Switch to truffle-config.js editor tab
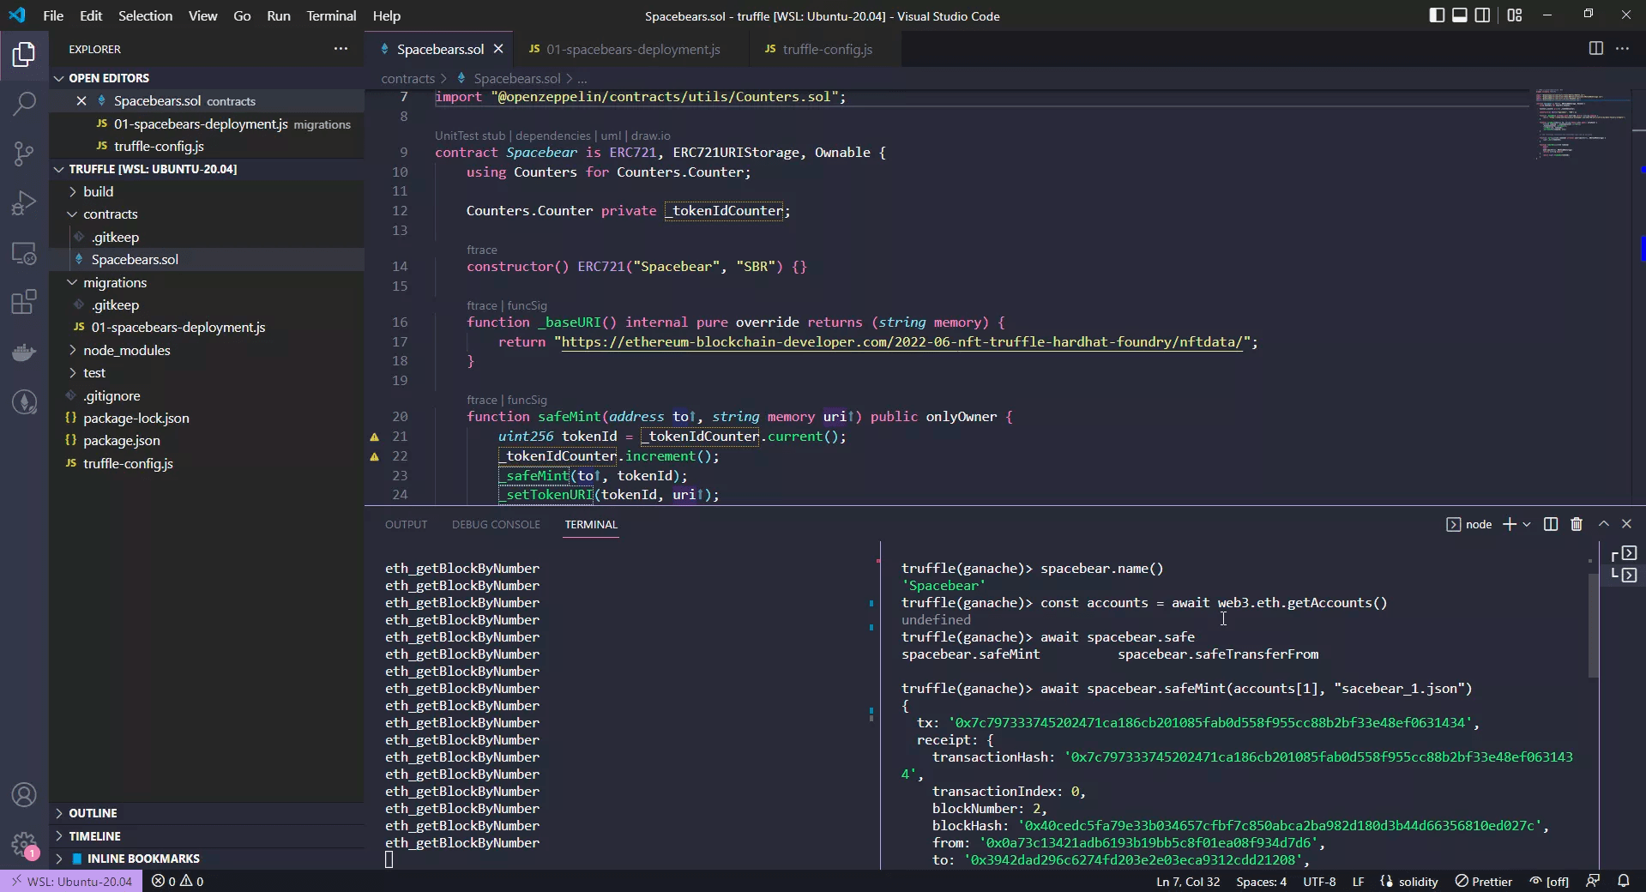Screen dimensions: 1646x892 click(827, 49)
